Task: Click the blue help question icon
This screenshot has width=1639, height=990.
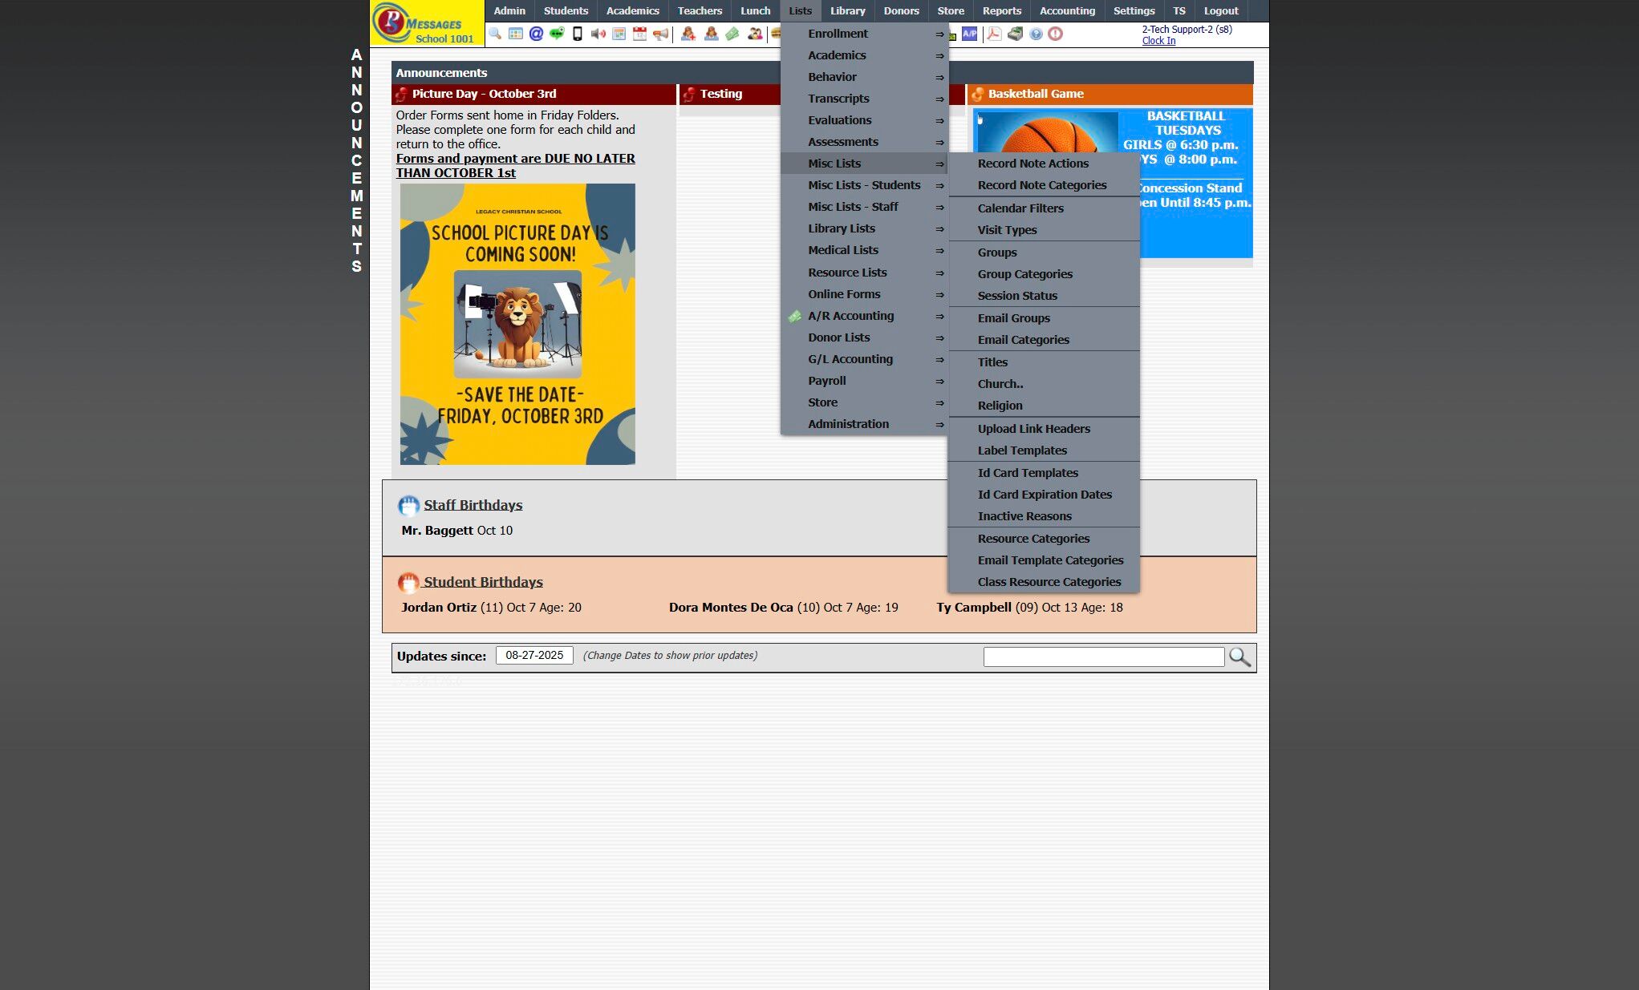Action: click(1036, 34)
